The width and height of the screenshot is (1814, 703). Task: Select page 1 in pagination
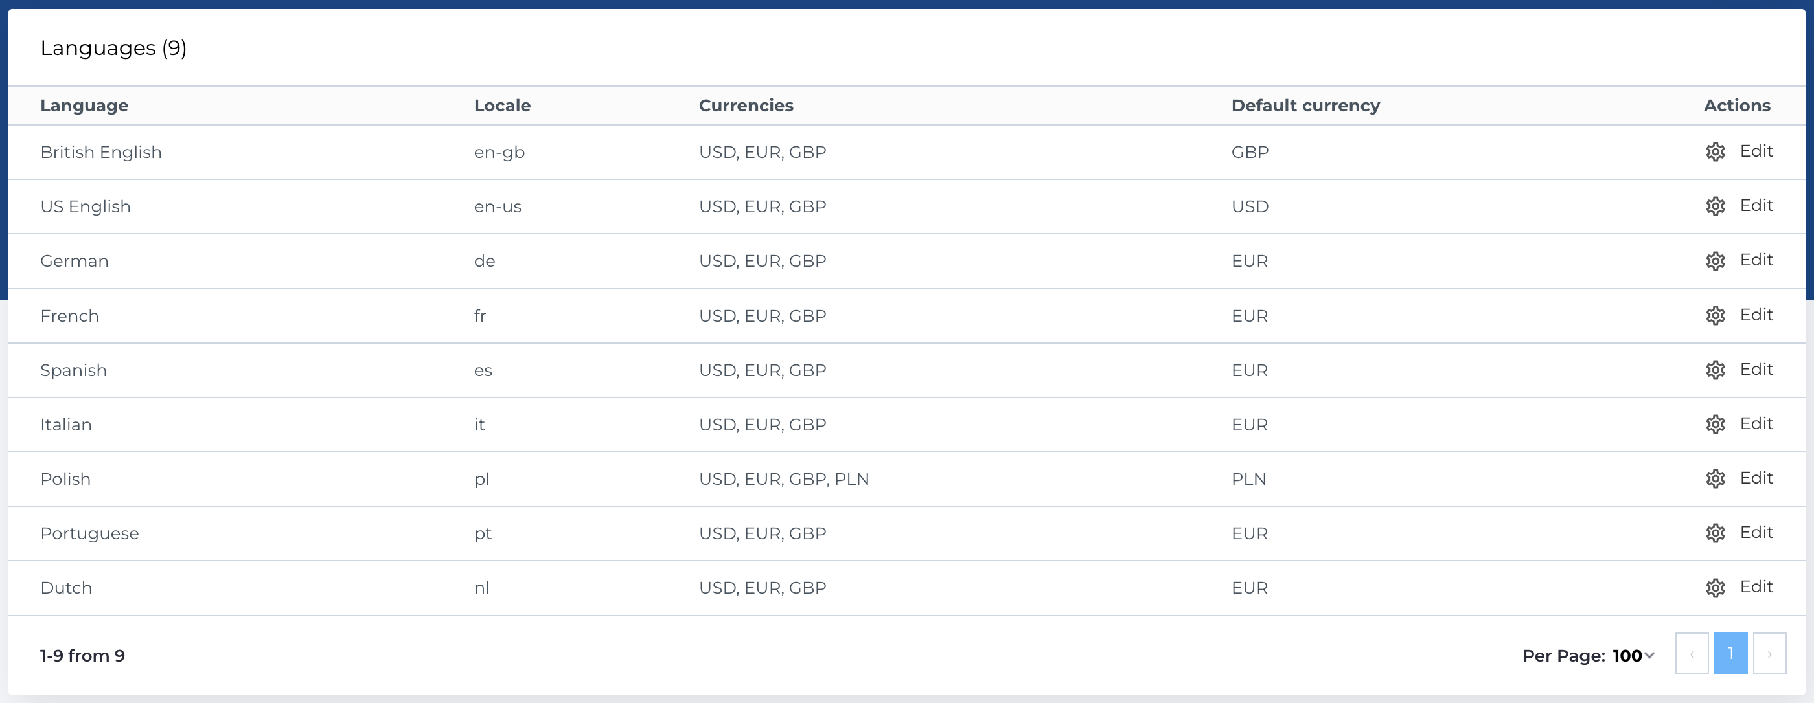(x=1730, y=654)
